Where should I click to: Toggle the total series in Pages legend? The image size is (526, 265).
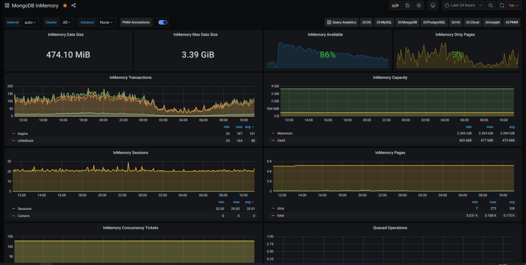(x=281, y=216)
